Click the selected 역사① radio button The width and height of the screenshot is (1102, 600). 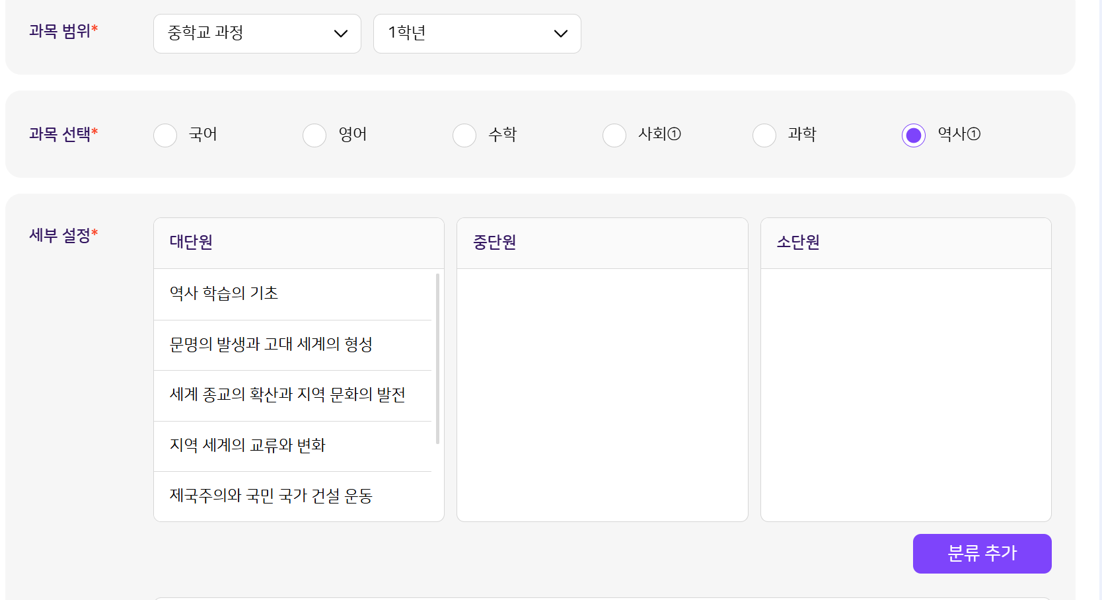(914, 135)
